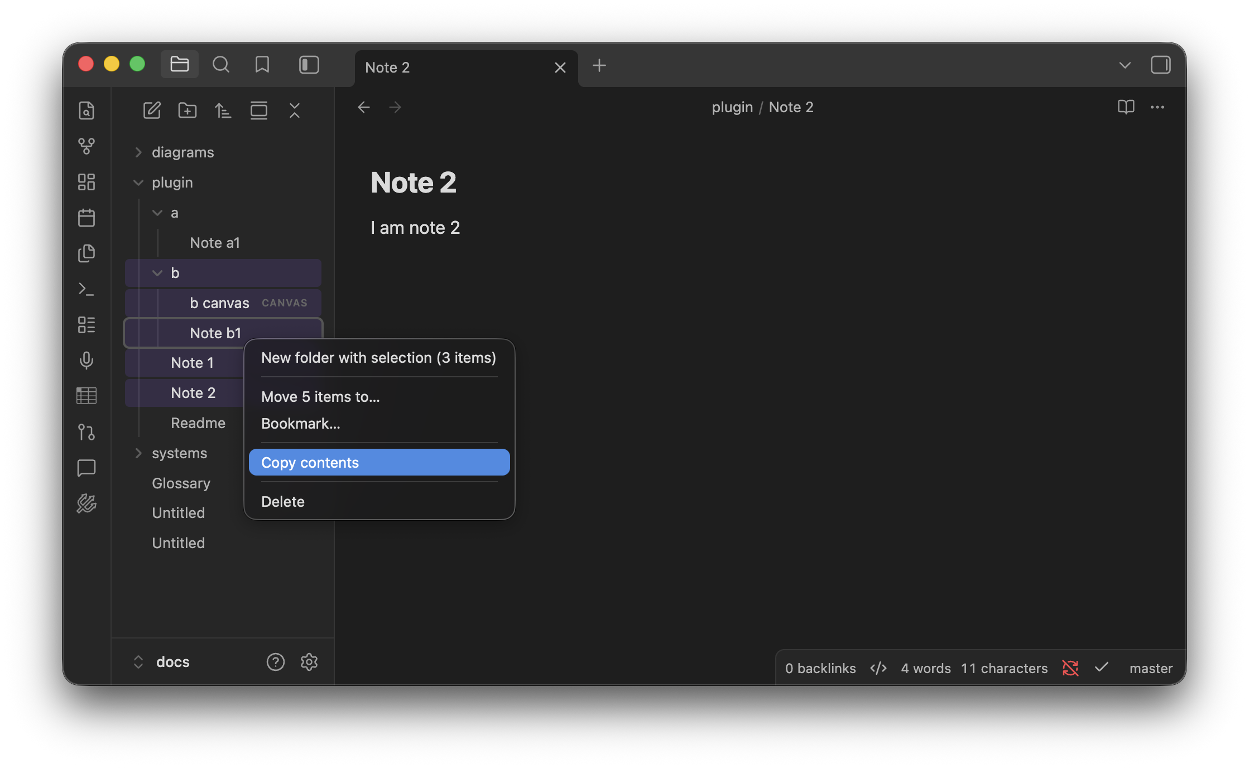This screenshot has height=768, width=1249.
Task: Choose Move 5 items to... option
Action: (320, 397)
